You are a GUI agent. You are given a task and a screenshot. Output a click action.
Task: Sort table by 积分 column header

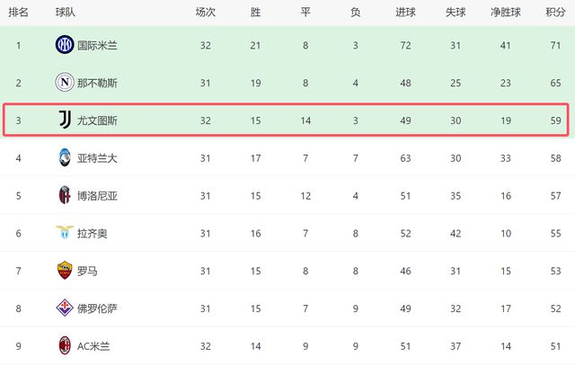coord(555,13)
